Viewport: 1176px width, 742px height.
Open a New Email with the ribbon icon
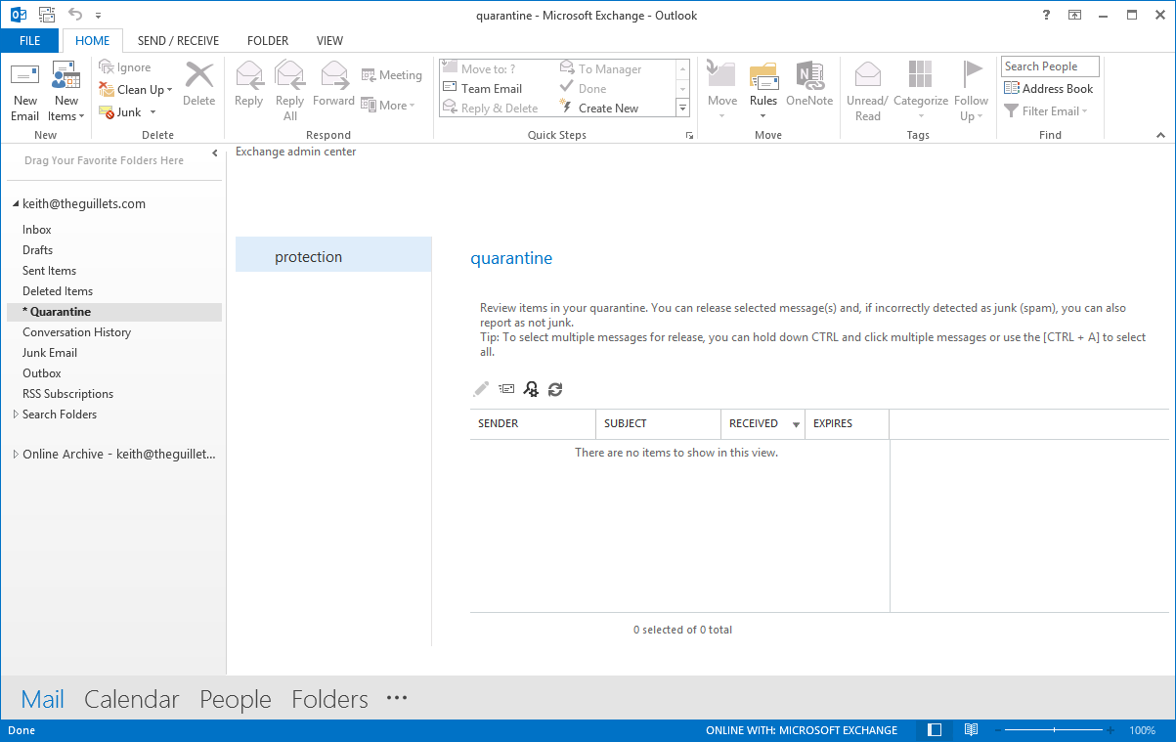point(24,88)
